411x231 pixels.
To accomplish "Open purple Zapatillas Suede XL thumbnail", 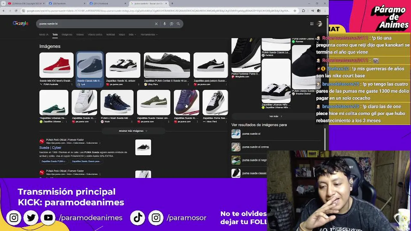I will pos(187,102).
